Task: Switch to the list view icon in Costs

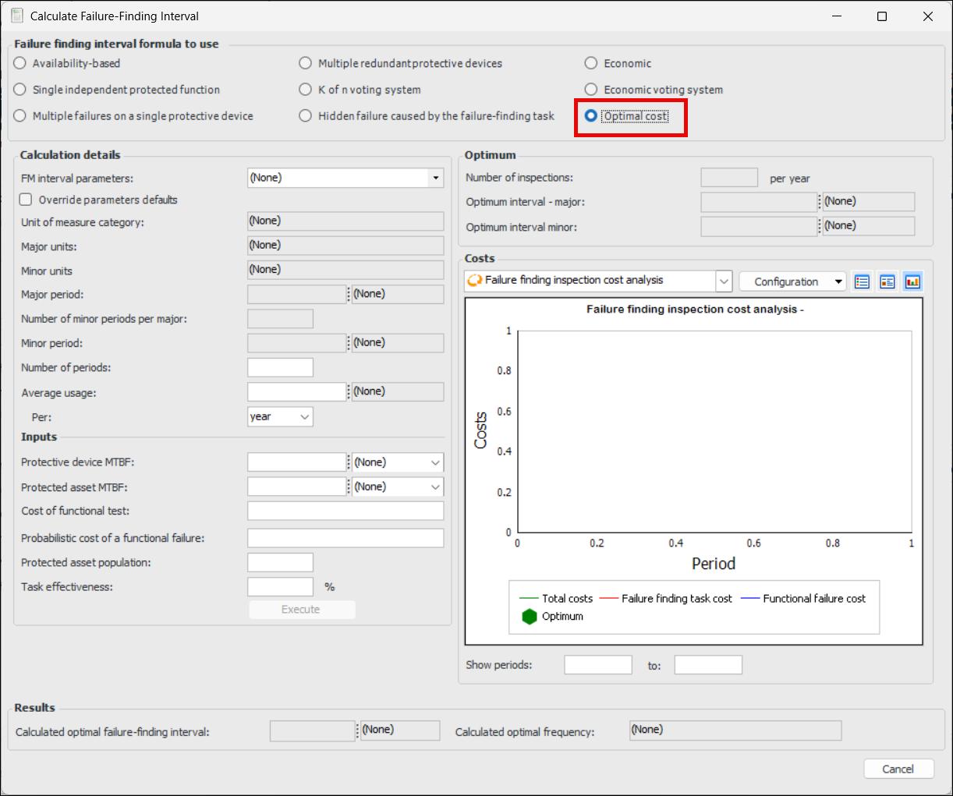Action: point(862,281)
